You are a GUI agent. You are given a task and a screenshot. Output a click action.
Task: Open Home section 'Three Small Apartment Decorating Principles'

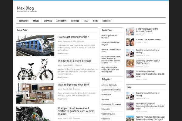coord(150,106)
